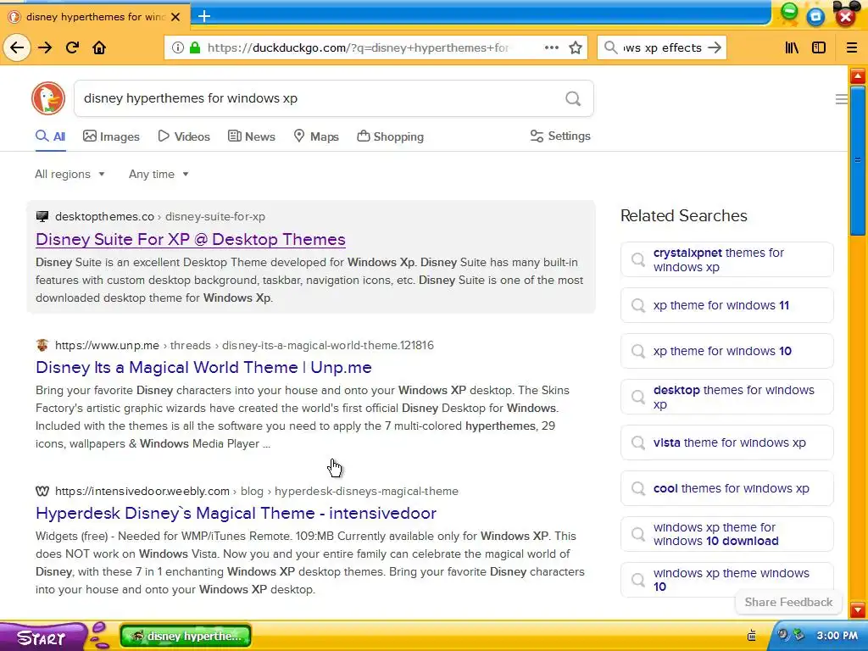Click the Share Feedback button
Image resolution: width=868 pixels, height=651 pixels.
(x=788, y=603)
